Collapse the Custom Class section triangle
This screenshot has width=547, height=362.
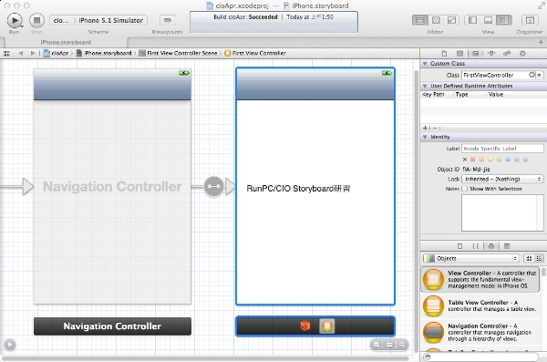click(425, 64)
